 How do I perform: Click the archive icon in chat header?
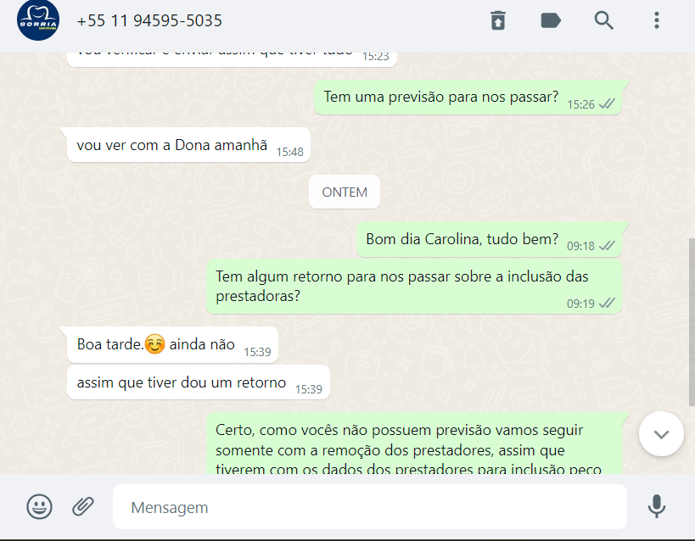click(x=498, y=20)
